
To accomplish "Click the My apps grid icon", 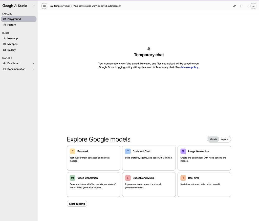I will coord(5,44).
